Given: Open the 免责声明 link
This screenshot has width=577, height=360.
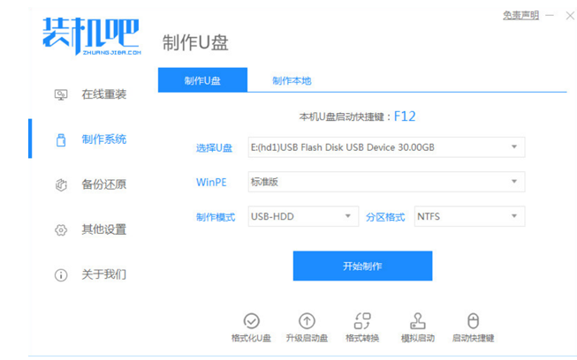Looking at the screenshot, I should tap(520, 15).
